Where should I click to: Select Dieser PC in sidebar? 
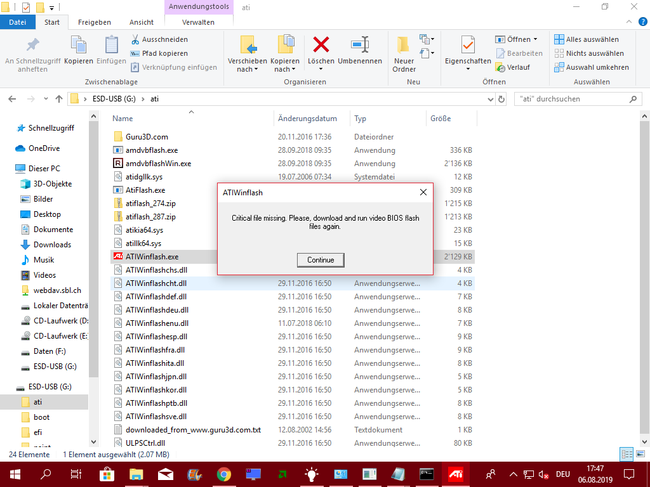pos(44,169)
